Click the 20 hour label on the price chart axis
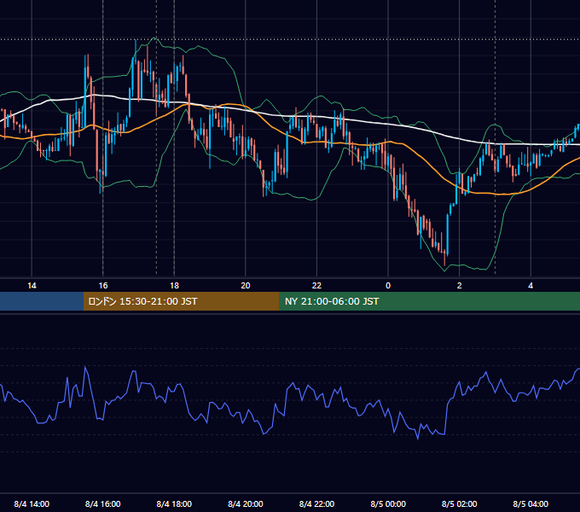The image size is (580, 512). point(246,286)
